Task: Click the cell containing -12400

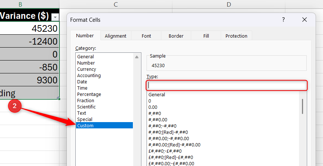Action: (x=30, y=41)
